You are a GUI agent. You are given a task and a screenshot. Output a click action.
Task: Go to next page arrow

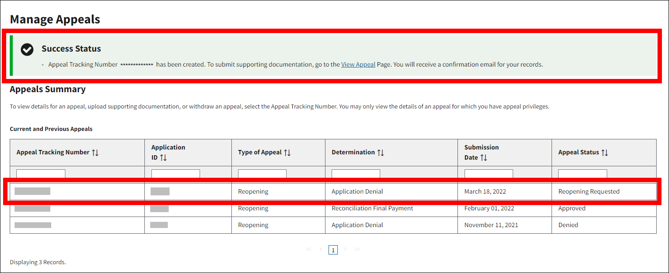click(345, 250)
